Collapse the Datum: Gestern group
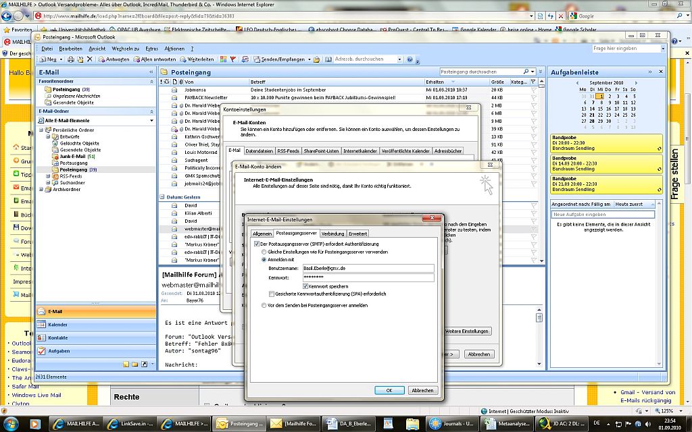Viewport: 692px width, 432px height. click(x=162, y=197)
